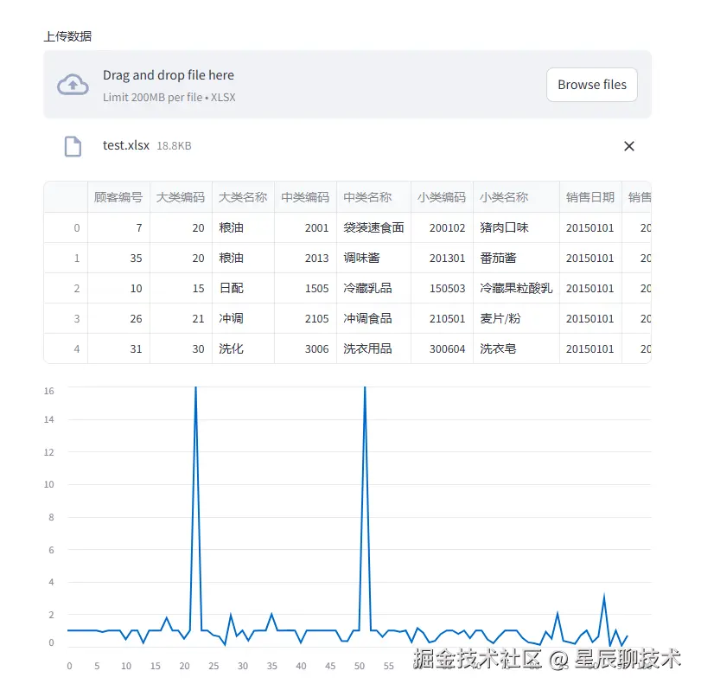The image size is (701, 690).
Task: Sort by 大类名称 column header
Action: click(x=243, y=197)
